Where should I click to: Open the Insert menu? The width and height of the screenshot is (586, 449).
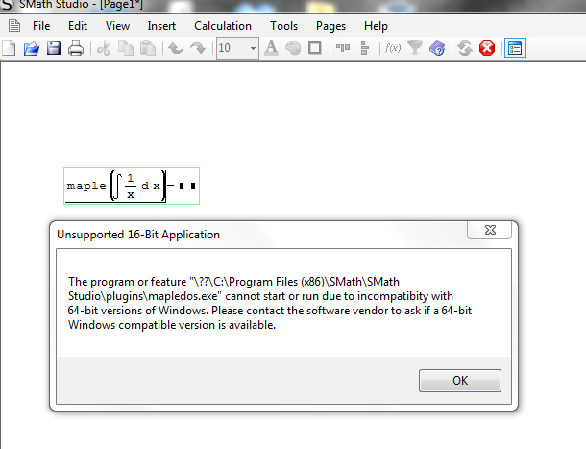161,26
